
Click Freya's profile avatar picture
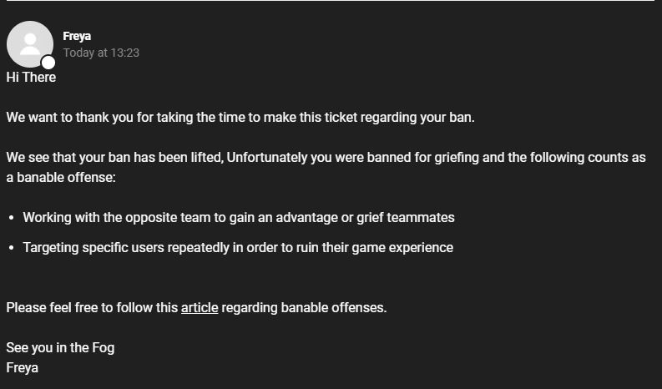[29, 43]
